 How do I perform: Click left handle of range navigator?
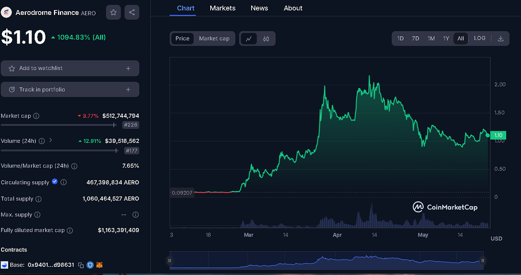click(170, 260)
